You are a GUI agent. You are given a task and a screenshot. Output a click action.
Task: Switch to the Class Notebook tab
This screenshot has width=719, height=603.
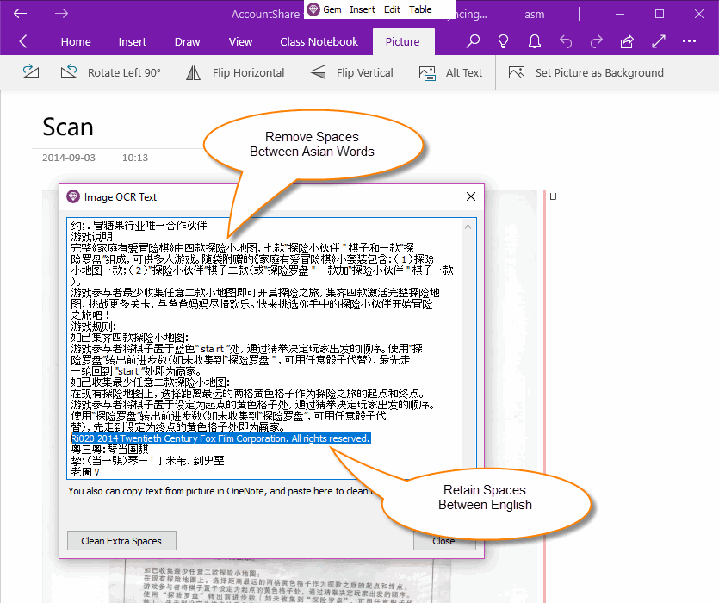(x=319, y=41)
